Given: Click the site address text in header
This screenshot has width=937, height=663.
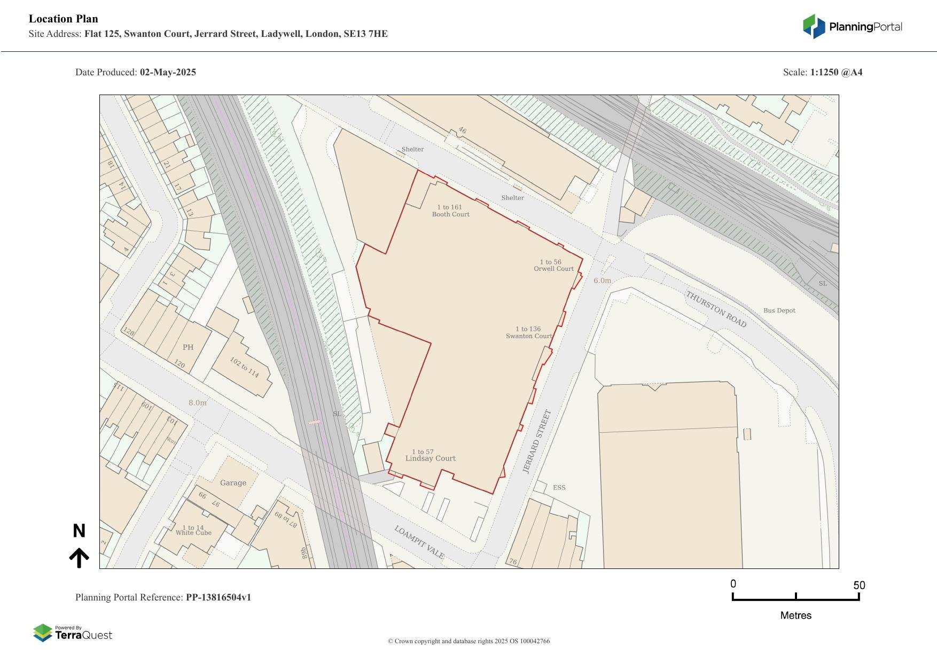Looking at the screenshot, I should click(x=236, y=34).
